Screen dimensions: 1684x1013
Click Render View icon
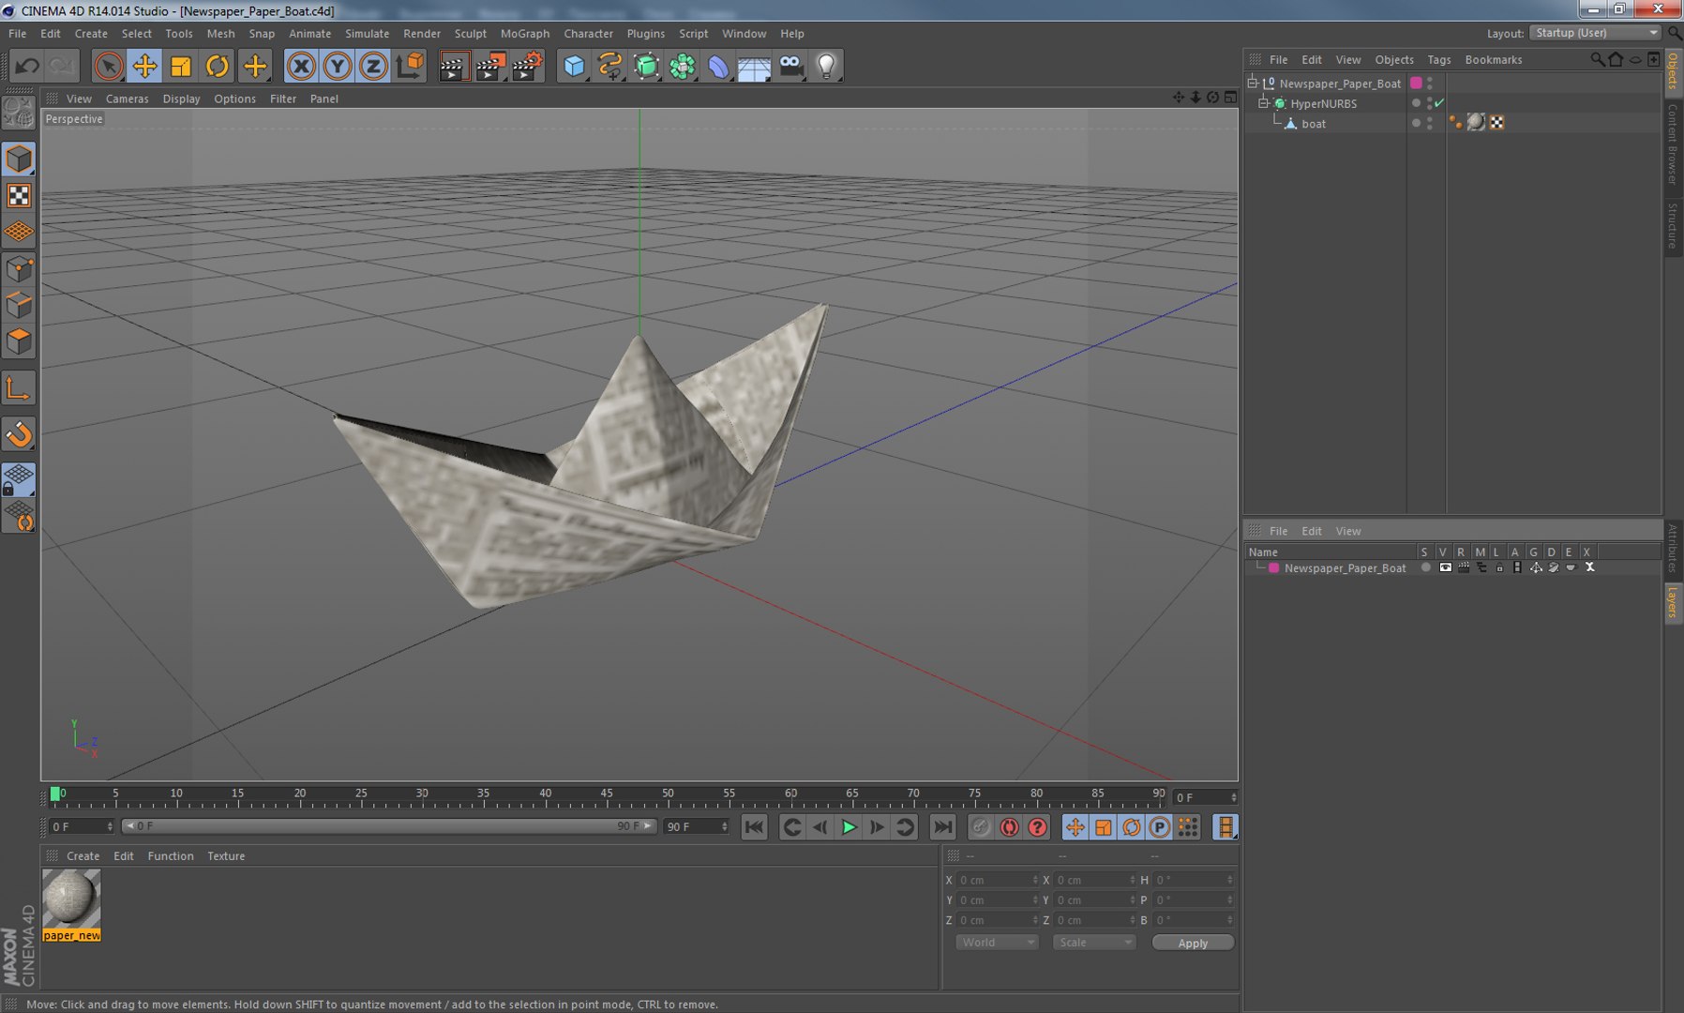coord(454,66)
